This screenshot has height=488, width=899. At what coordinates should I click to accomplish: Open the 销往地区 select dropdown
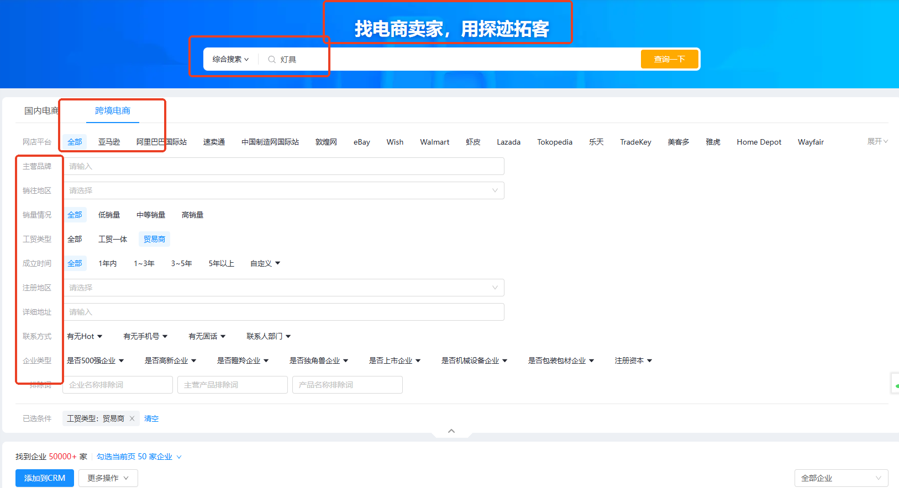pos(283,190)
